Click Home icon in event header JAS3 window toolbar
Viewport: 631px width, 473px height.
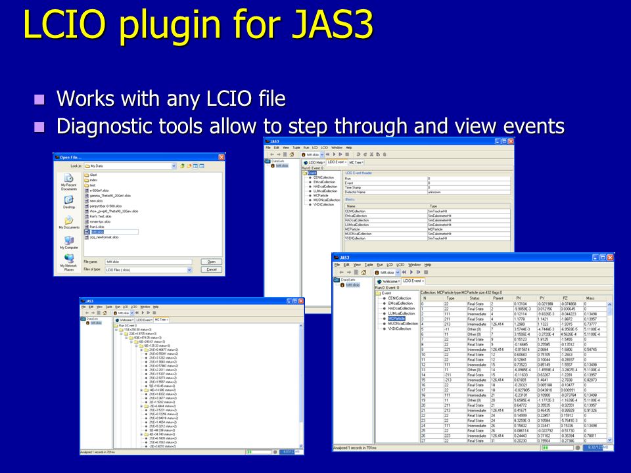tap(292, 154)
